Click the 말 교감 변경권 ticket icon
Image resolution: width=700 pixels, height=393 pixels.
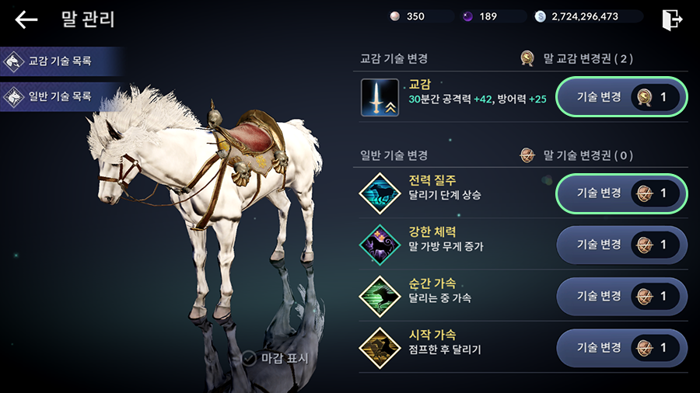[527, 58]
